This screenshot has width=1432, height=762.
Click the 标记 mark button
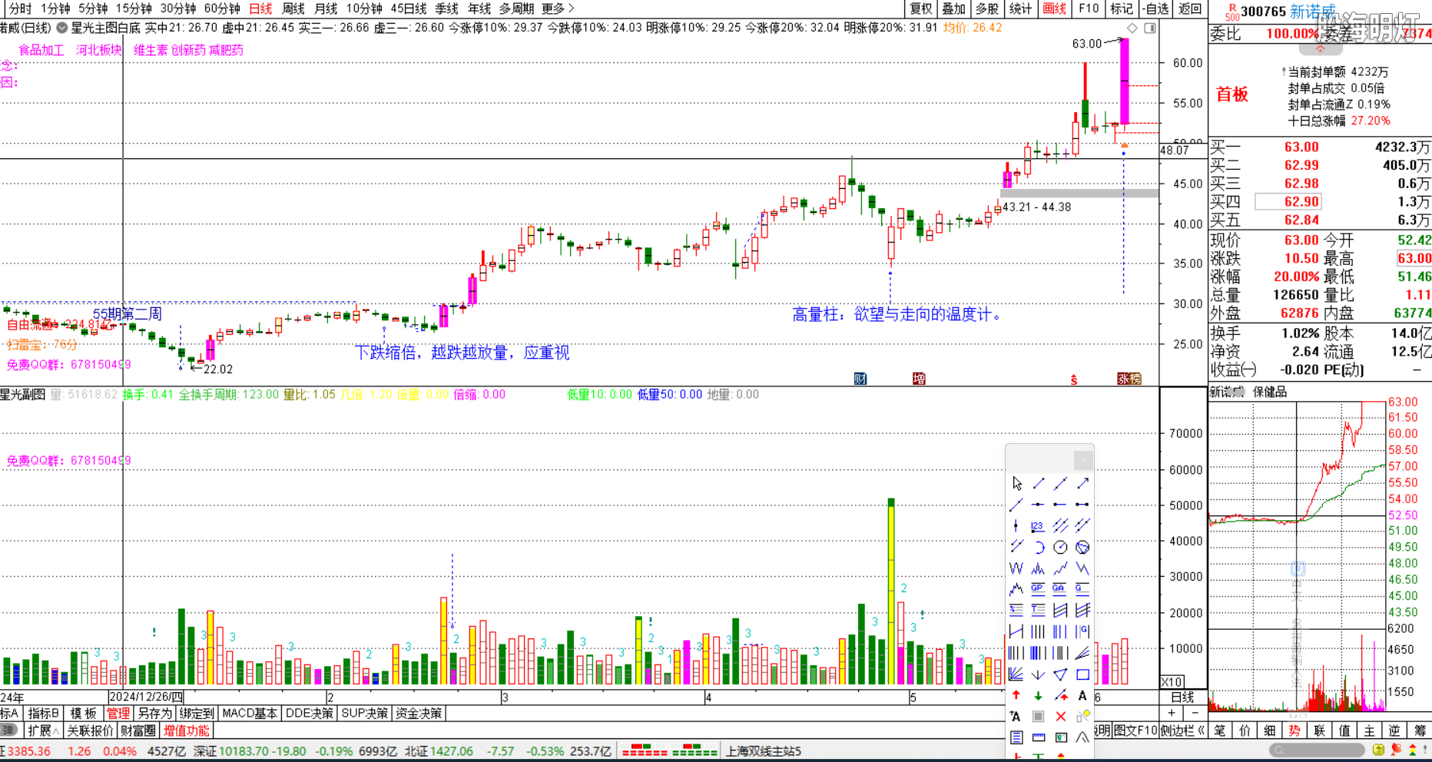tap(1122, 8)
